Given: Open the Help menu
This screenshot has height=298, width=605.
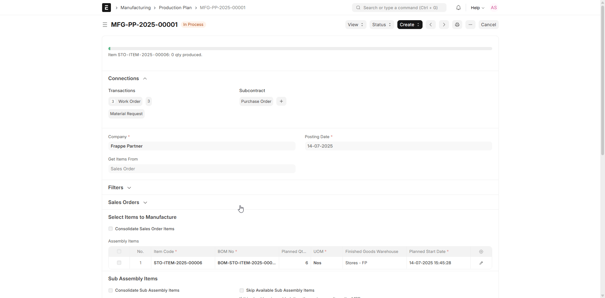Looking at the screenshot, I should click(477, 8).
